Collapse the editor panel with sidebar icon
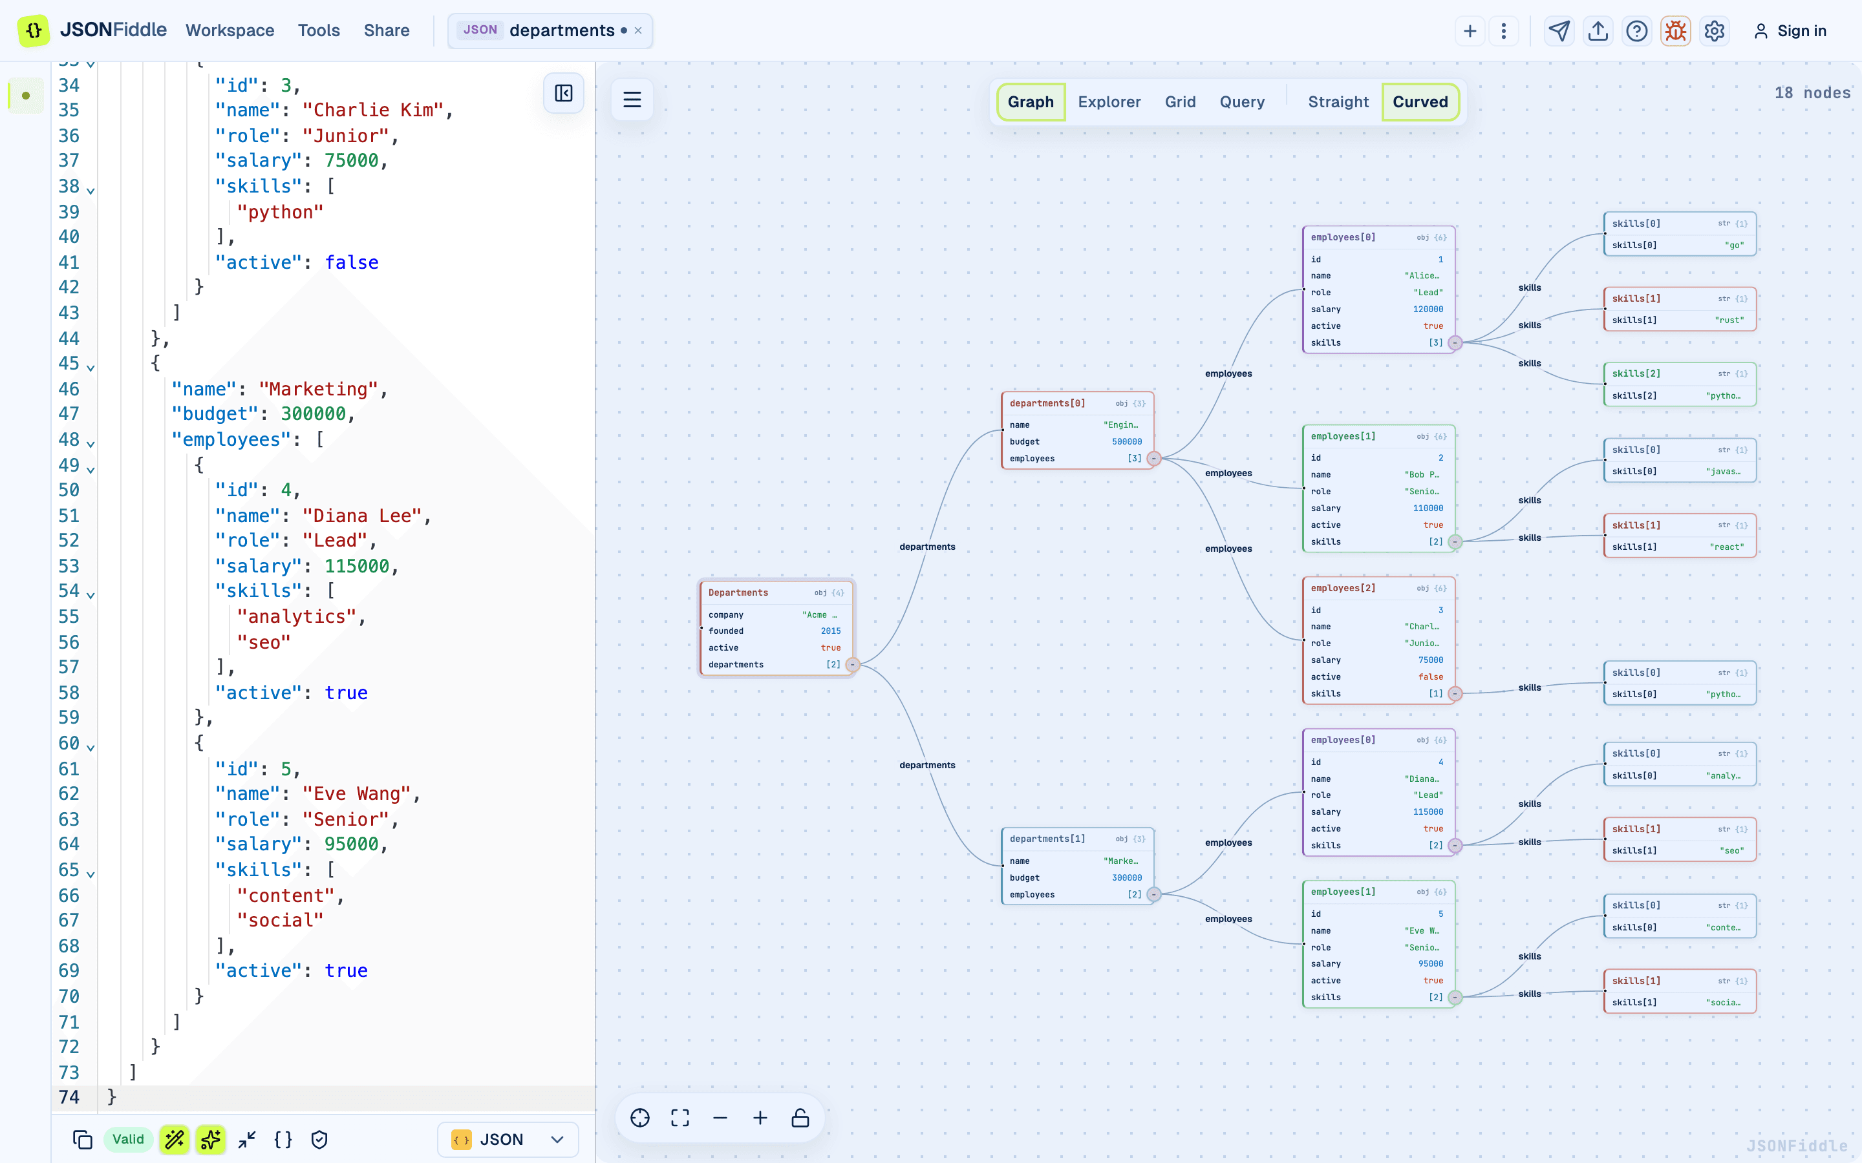 (x=563, y=93)
